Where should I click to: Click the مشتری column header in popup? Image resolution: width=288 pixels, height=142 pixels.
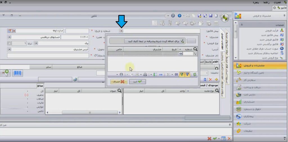143,49
